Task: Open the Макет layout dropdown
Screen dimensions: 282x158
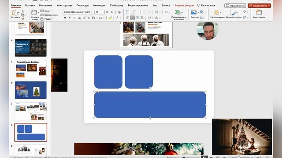Action: click(x=47, y=11)
